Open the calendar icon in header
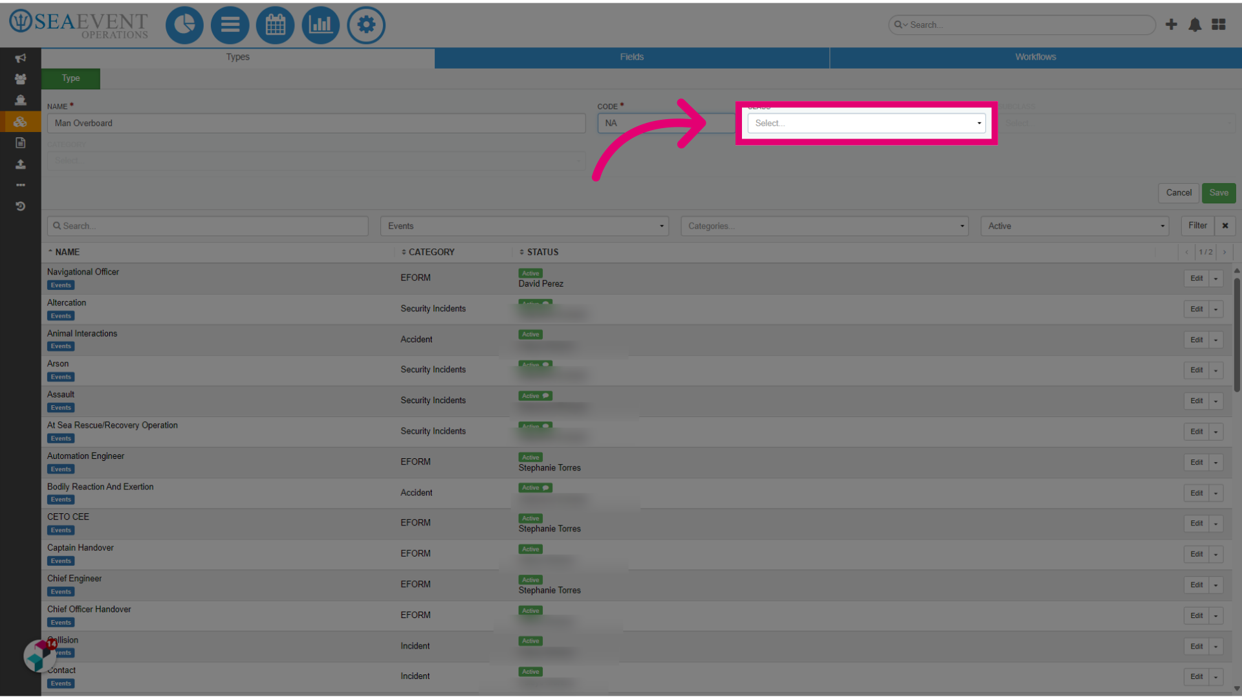Viewport: 1242px width, 699px height. [276, 25]
